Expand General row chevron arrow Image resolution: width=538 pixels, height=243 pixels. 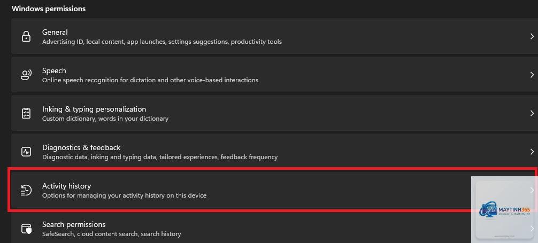[x=532, y=36]
